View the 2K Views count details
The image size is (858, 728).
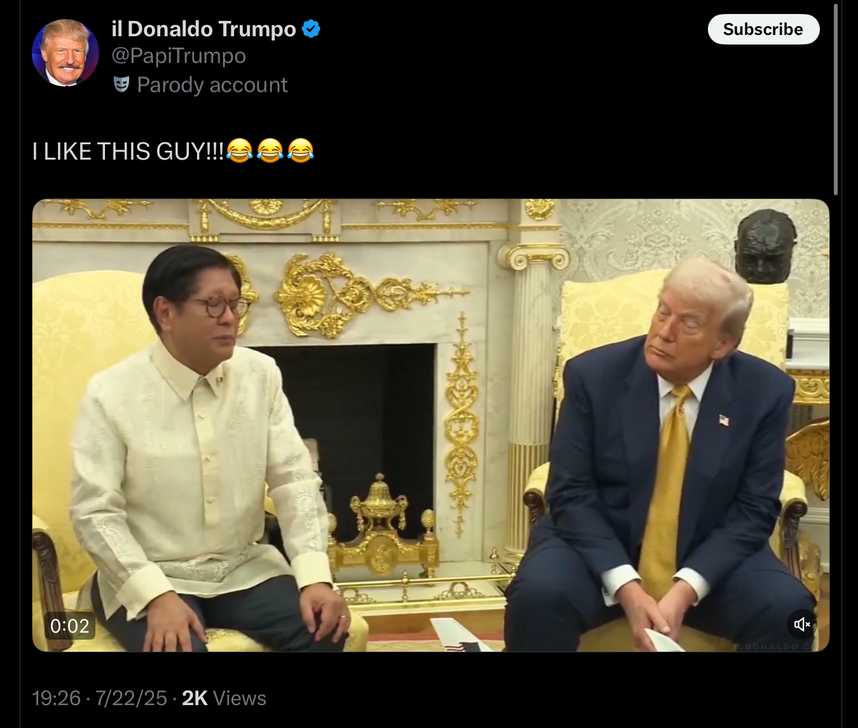pyautogui.click(x=224, y=698)
